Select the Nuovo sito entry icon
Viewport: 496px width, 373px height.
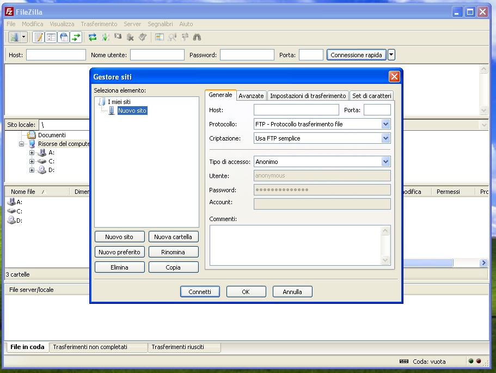(x=112, y=111)
